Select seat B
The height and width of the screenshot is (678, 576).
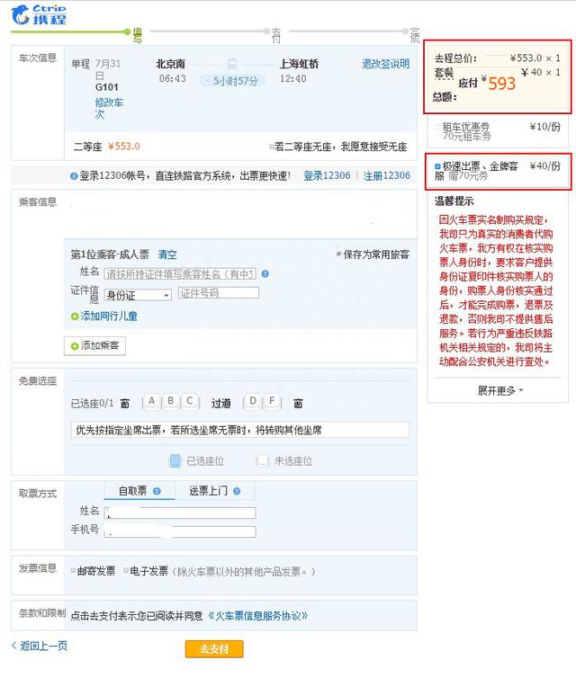pos(171,401)
